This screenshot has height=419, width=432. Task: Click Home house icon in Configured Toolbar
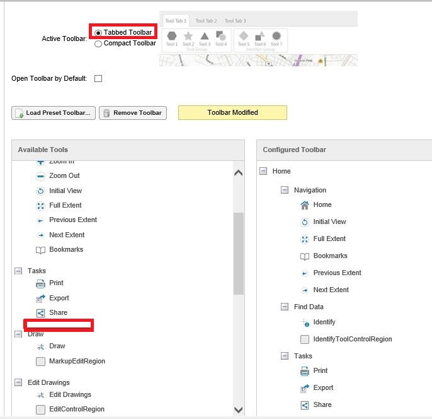[x=305, y=205]
